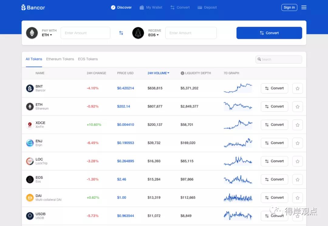Convert ENJ via its row button
This screenshot has height=226, width=328.
275,143
